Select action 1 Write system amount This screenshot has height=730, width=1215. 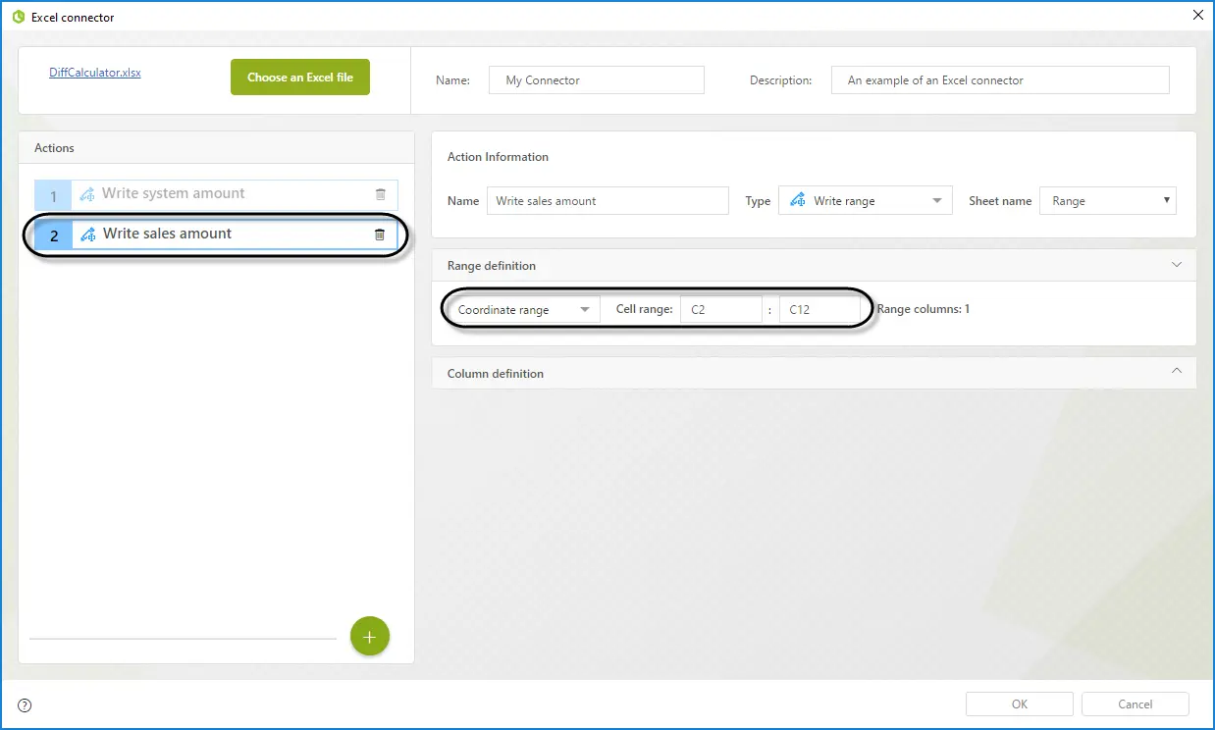point(216,194)
